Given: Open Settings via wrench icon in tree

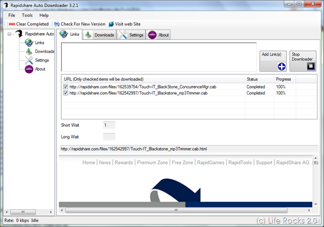Looking at the screenshot, I should pyautogui.click(x=29, y=60).
